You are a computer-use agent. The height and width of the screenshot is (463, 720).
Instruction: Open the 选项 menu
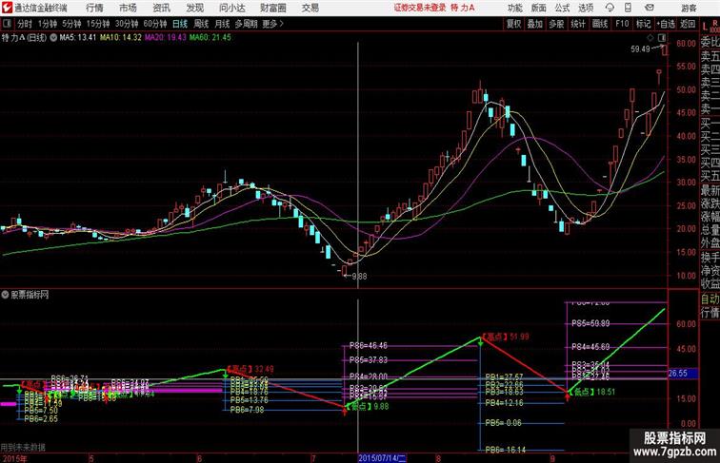tap(586, 8)
